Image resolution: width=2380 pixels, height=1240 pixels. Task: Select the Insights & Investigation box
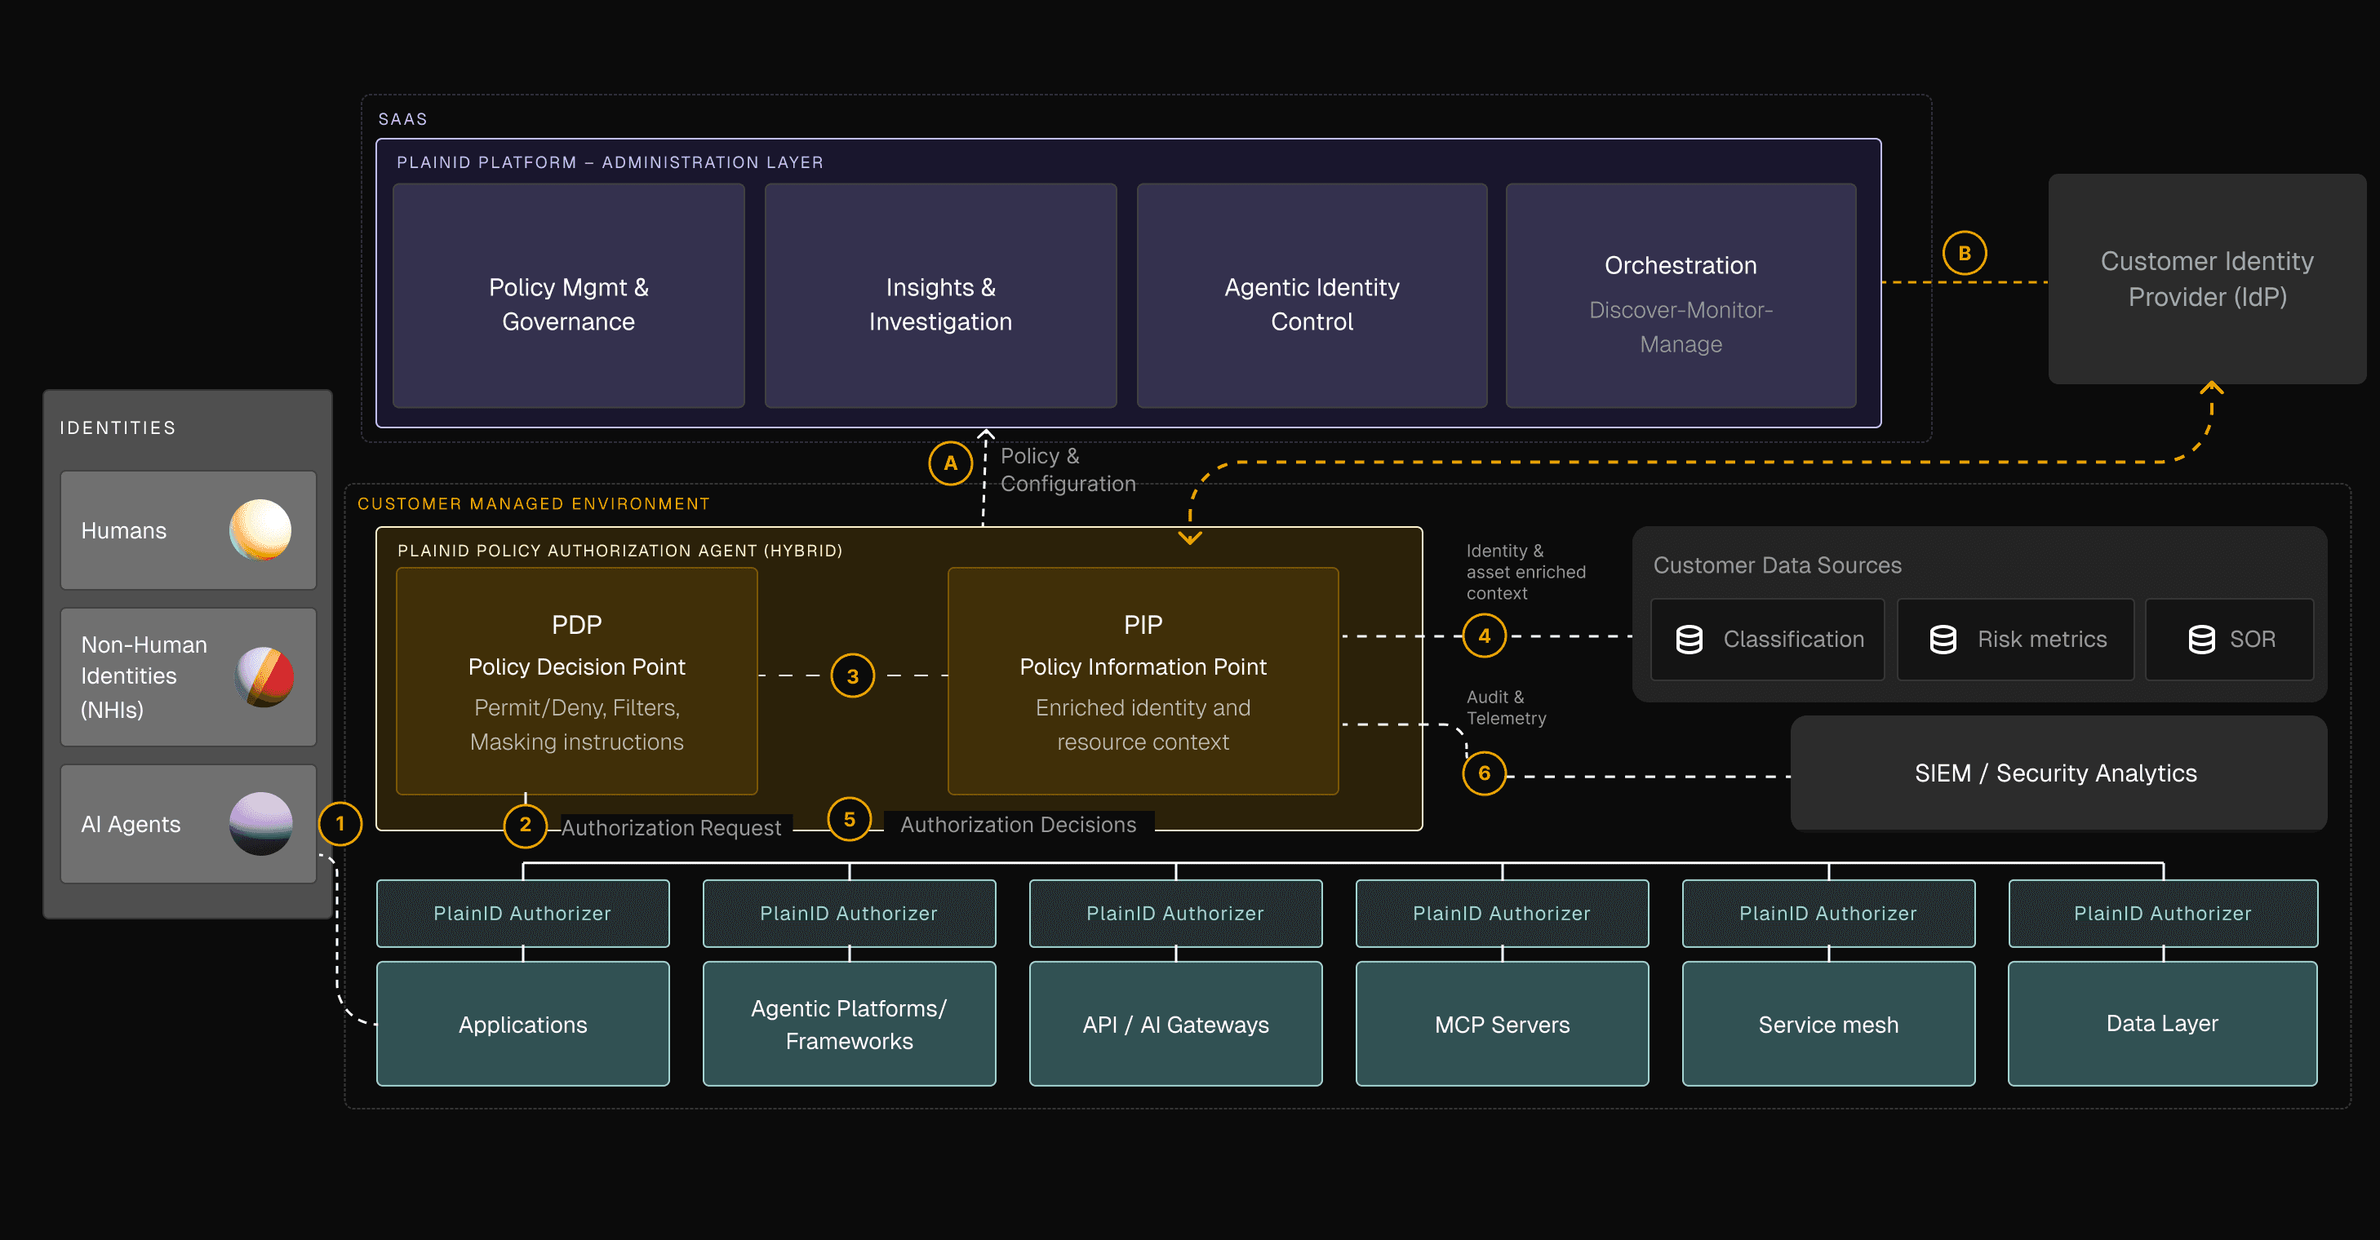tap(940, 295)
